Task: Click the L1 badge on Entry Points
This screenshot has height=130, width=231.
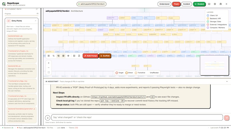Action: [x=9, y=21]
